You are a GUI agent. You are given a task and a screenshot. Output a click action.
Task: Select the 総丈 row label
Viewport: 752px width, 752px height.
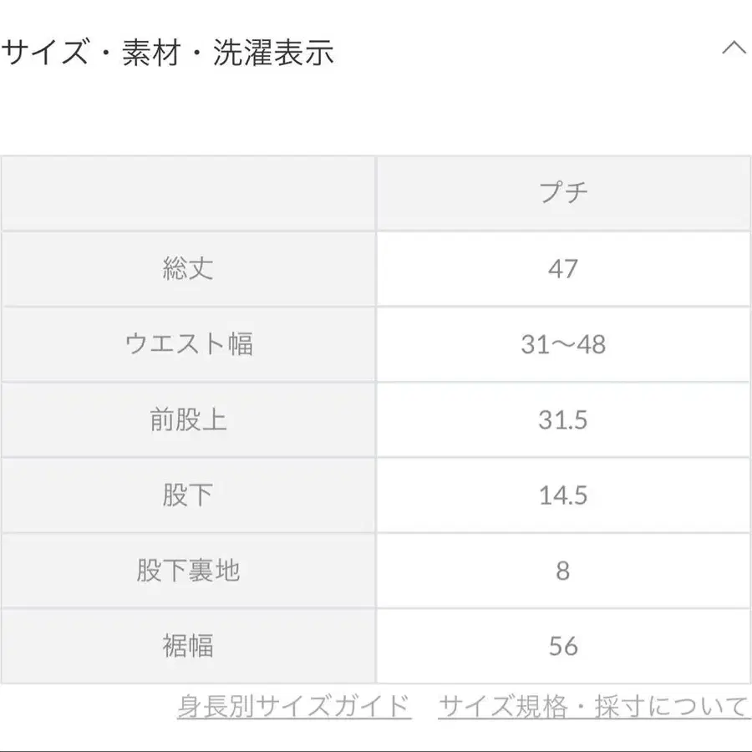(190, 268)
